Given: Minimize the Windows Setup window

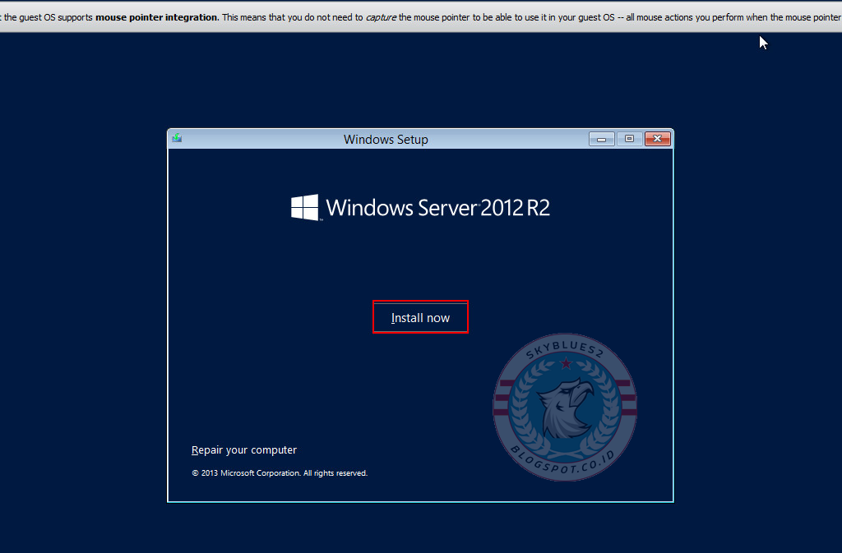Looking at the screenshot, I should coord(601,139).
